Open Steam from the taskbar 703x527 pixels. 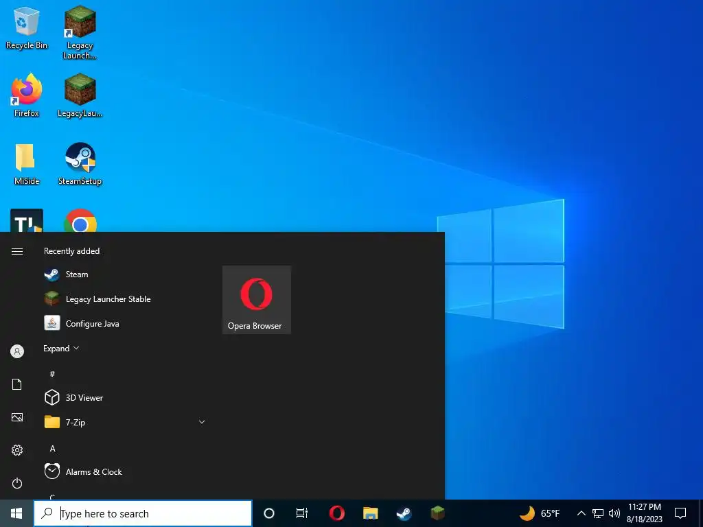[404, 513]
